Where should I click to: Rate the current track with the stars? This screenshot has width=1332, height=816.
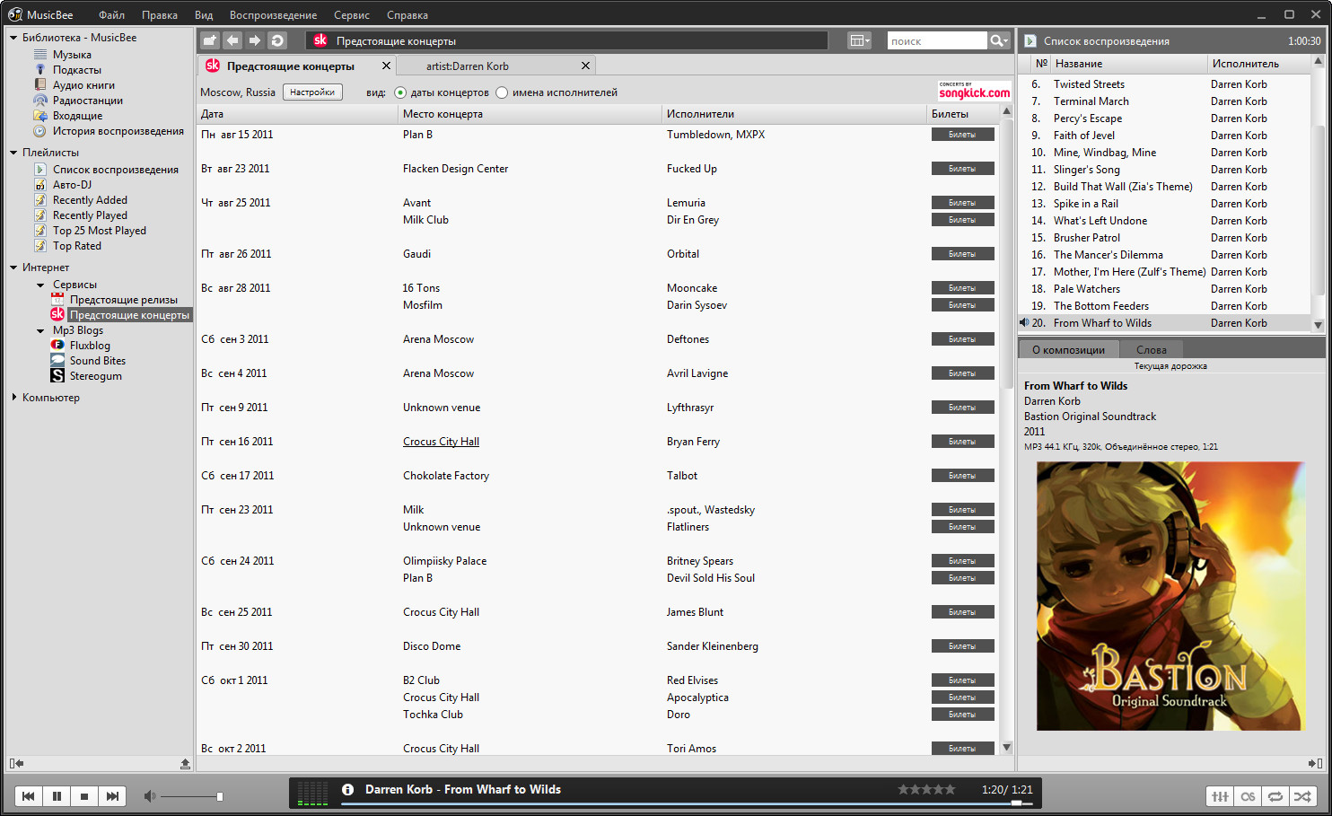tap(927, 789)
